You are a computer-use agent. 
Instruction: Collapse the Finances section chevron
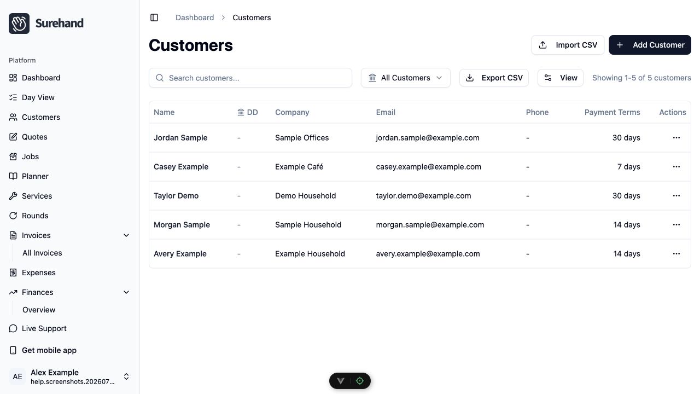[x=126, y=292]
